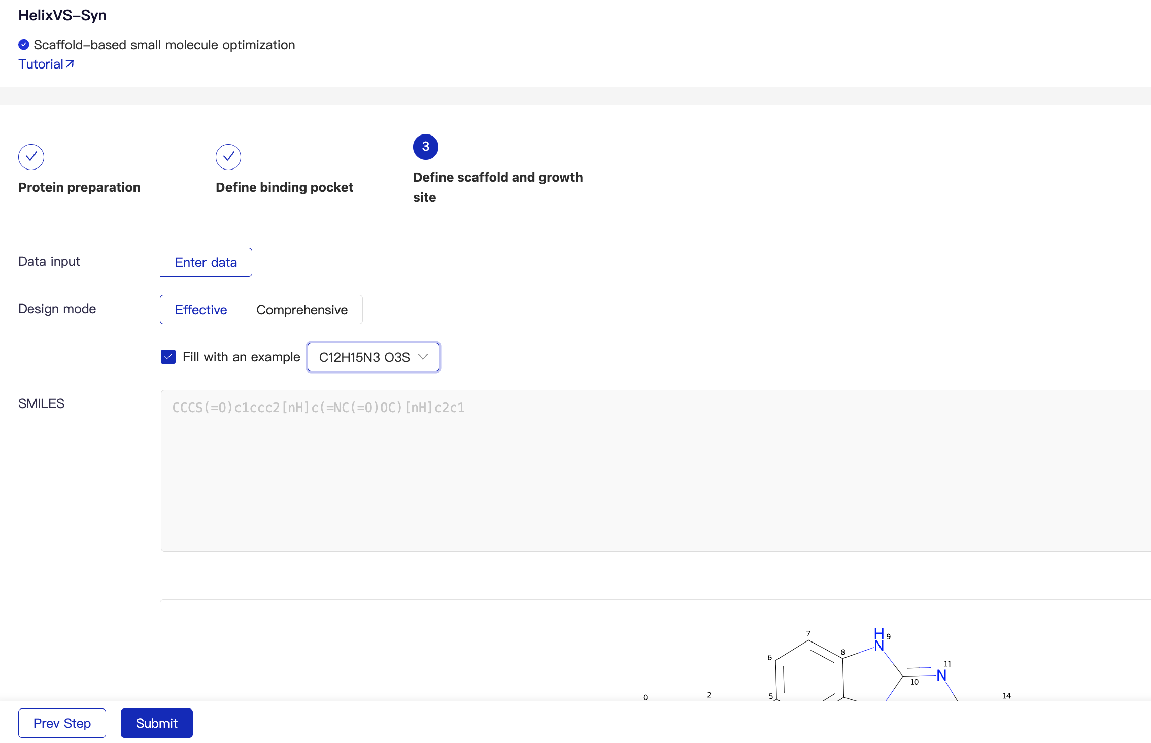The width and height of the screenshot is (1151, 743).
Task: Go back with Prev Step
Action: [x=62, y=723]
